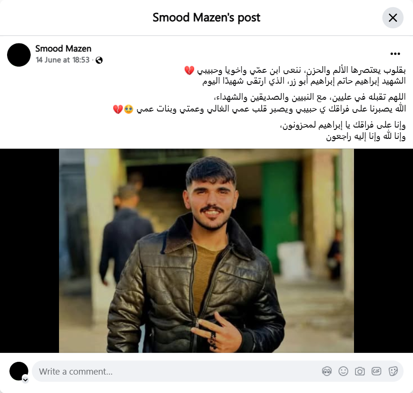
Task: Open the emoji picker in comment box
Action: pos(344,371)
